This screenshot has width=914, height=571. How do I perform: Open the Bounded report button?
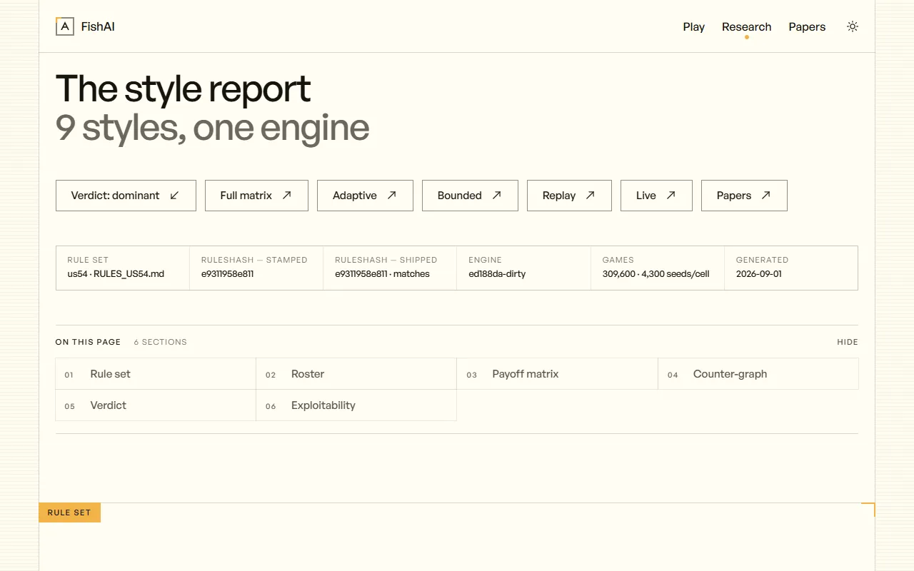point(470,196)
